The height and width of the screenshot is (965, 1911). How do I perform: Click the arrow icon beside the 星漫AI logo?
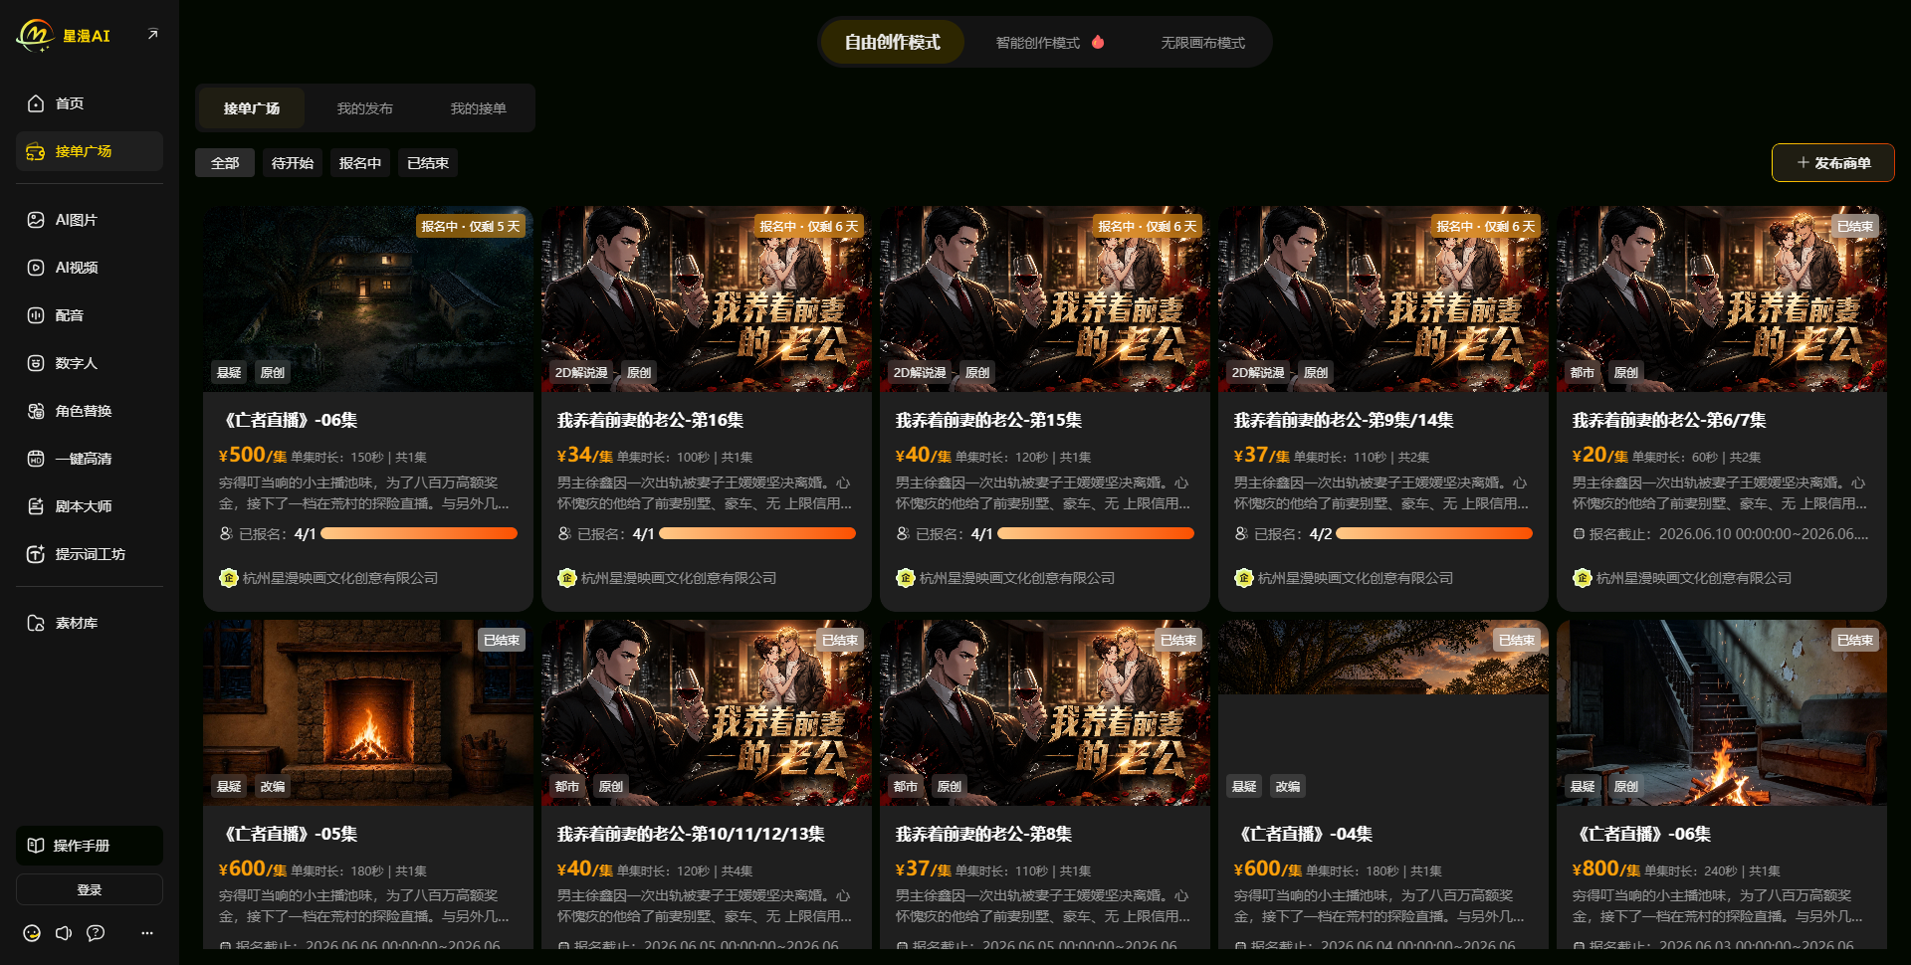tap(152, 35)
